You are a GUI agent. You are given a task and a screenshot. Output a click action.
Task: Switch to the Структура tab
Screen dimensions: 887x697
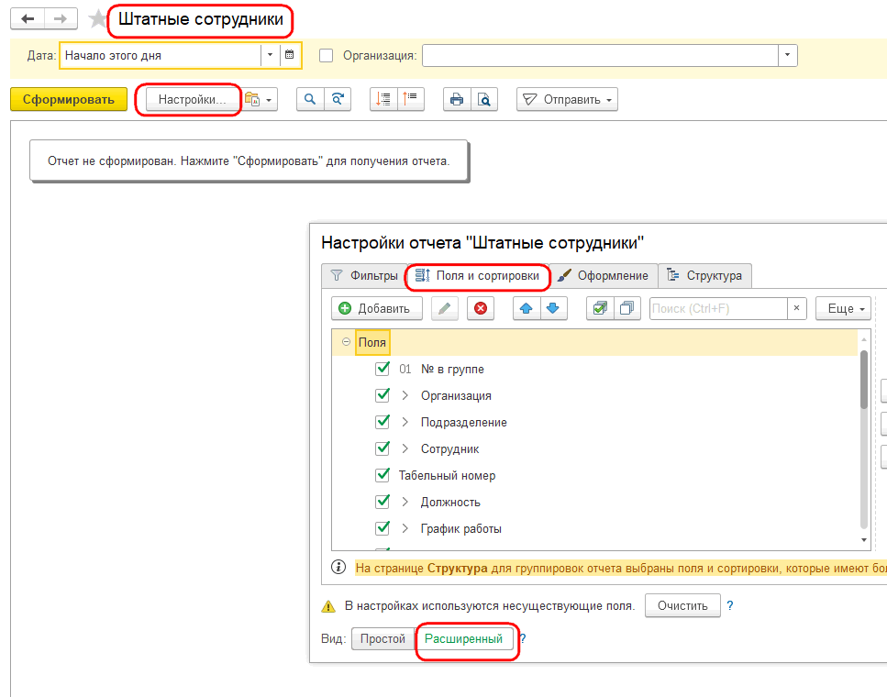(x=704, y=275)
